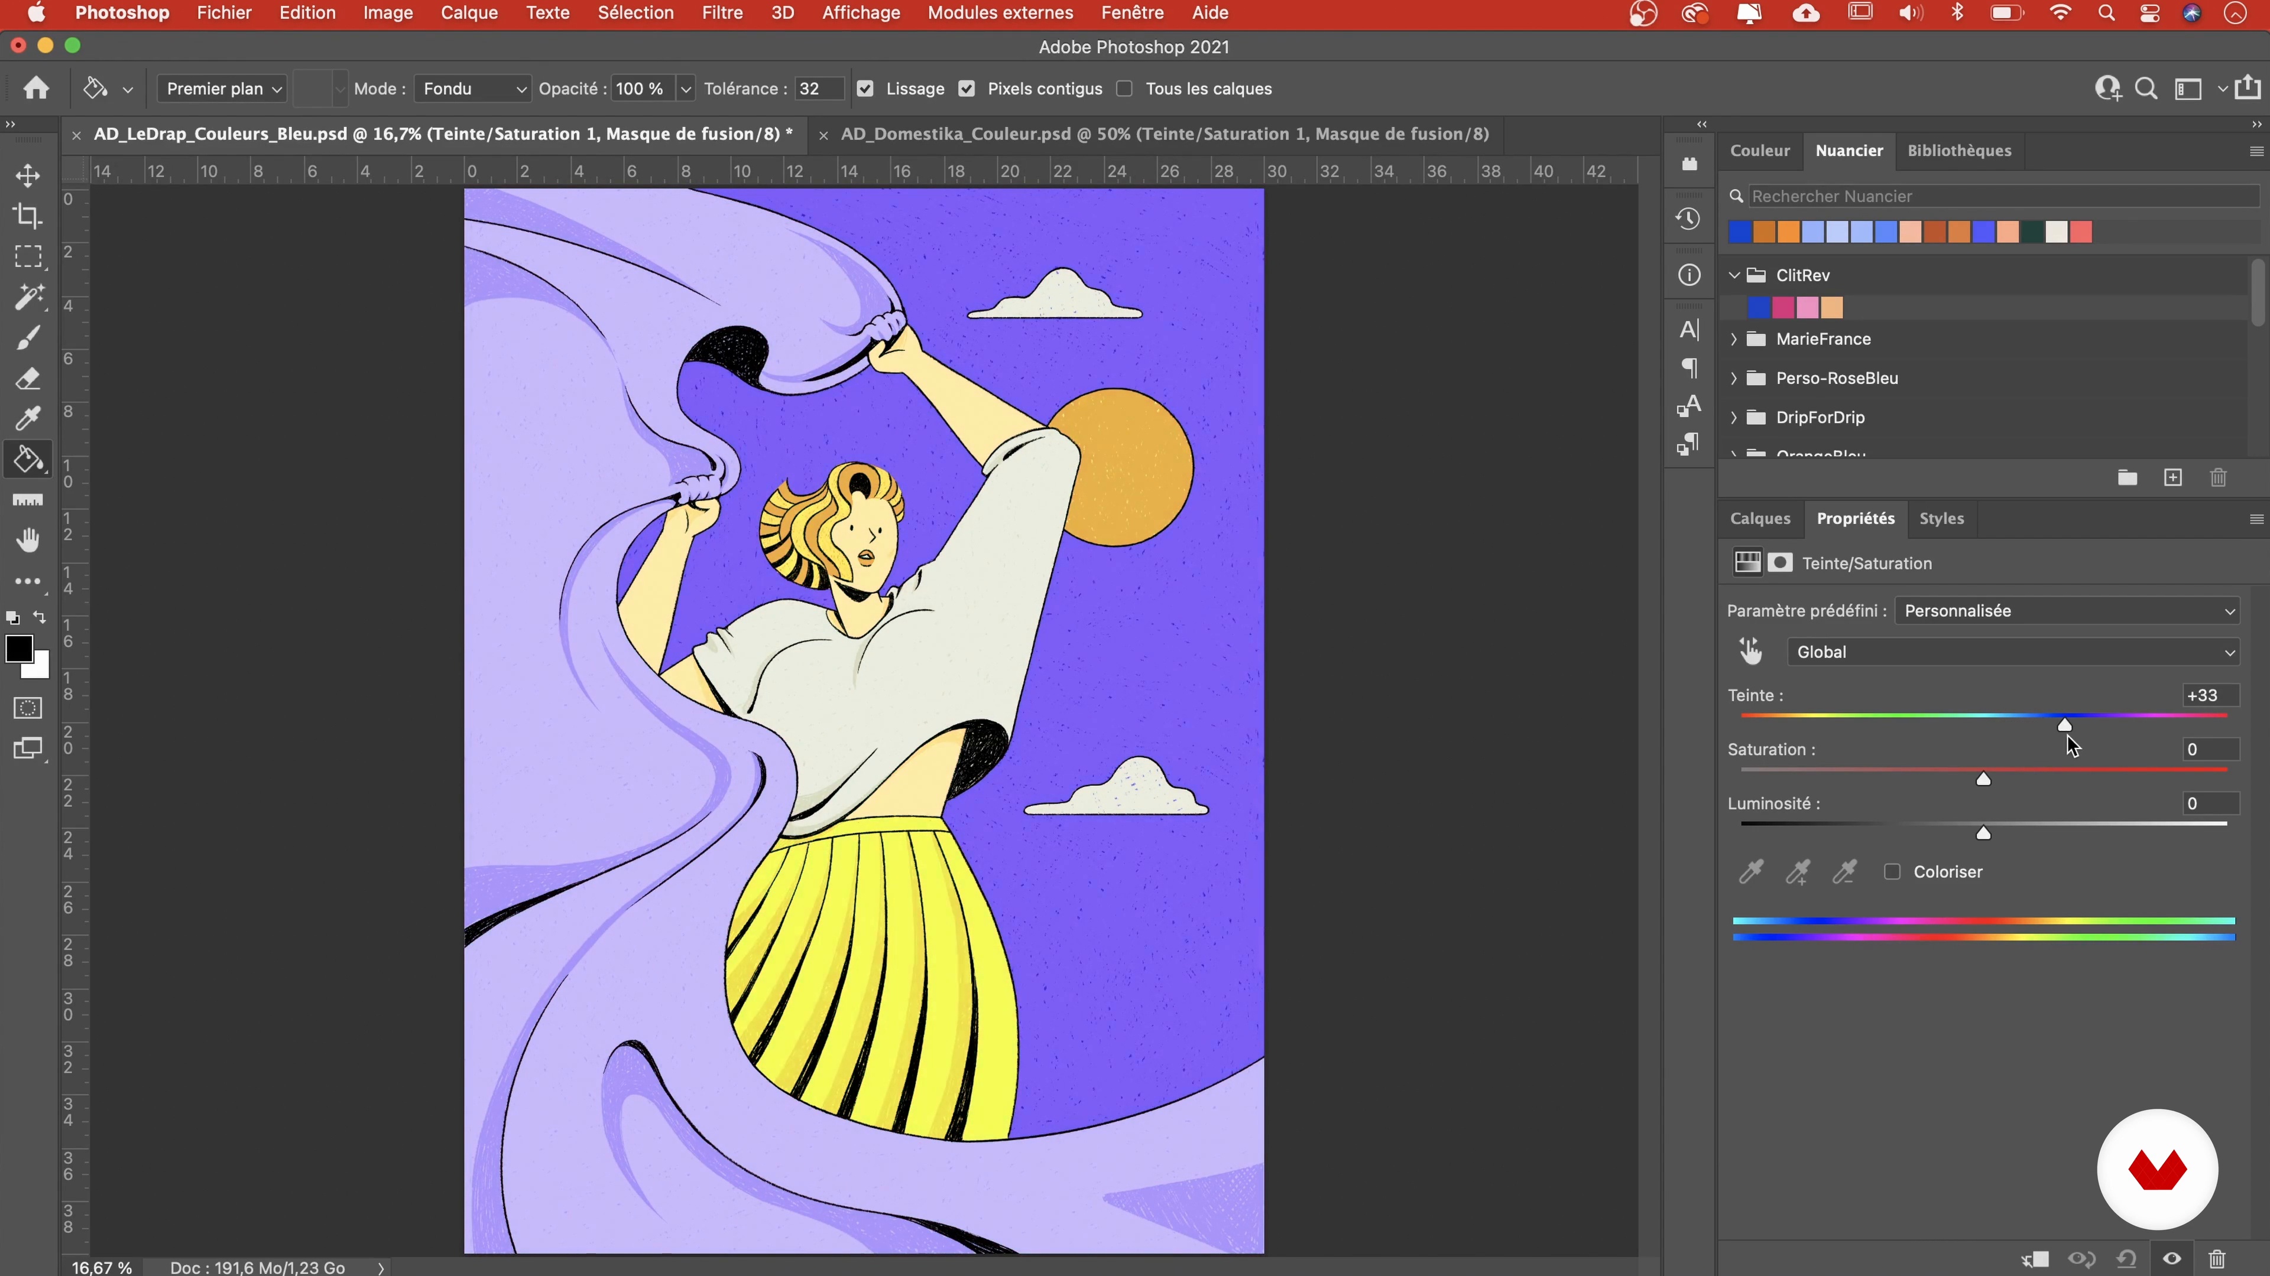Screen dimensions: 2270x1276
Task: Toggle the Lissage checkbox
Action: click(x=865, y=88)
